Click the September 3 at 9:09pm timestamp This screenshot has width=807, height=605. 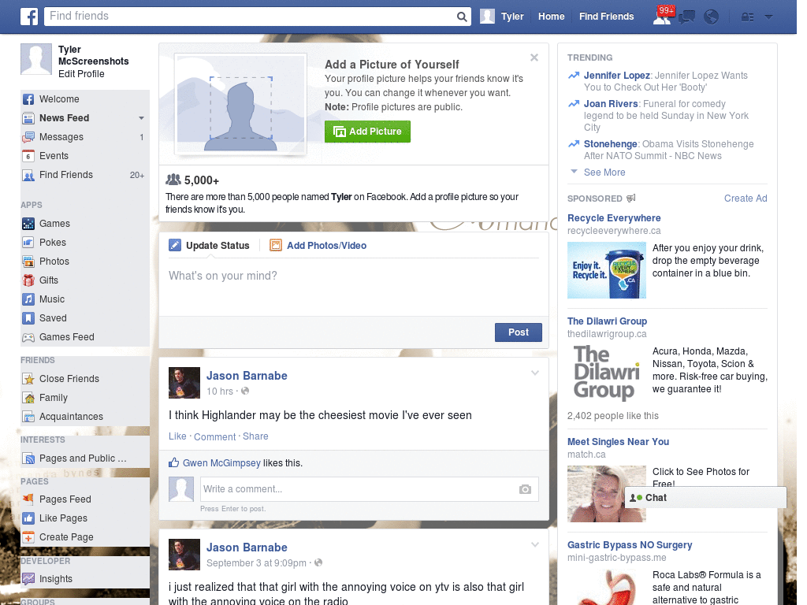(256, 563)
